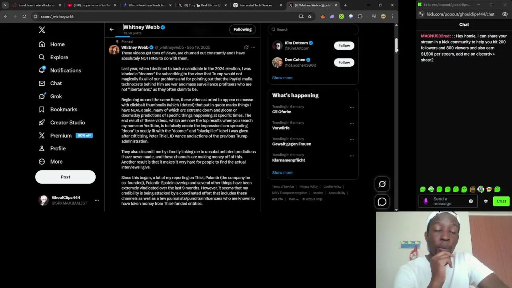Click the site info icon beside x.com URL
The height and width of the screenshot is (288, 512).
(x=36, y=16)
